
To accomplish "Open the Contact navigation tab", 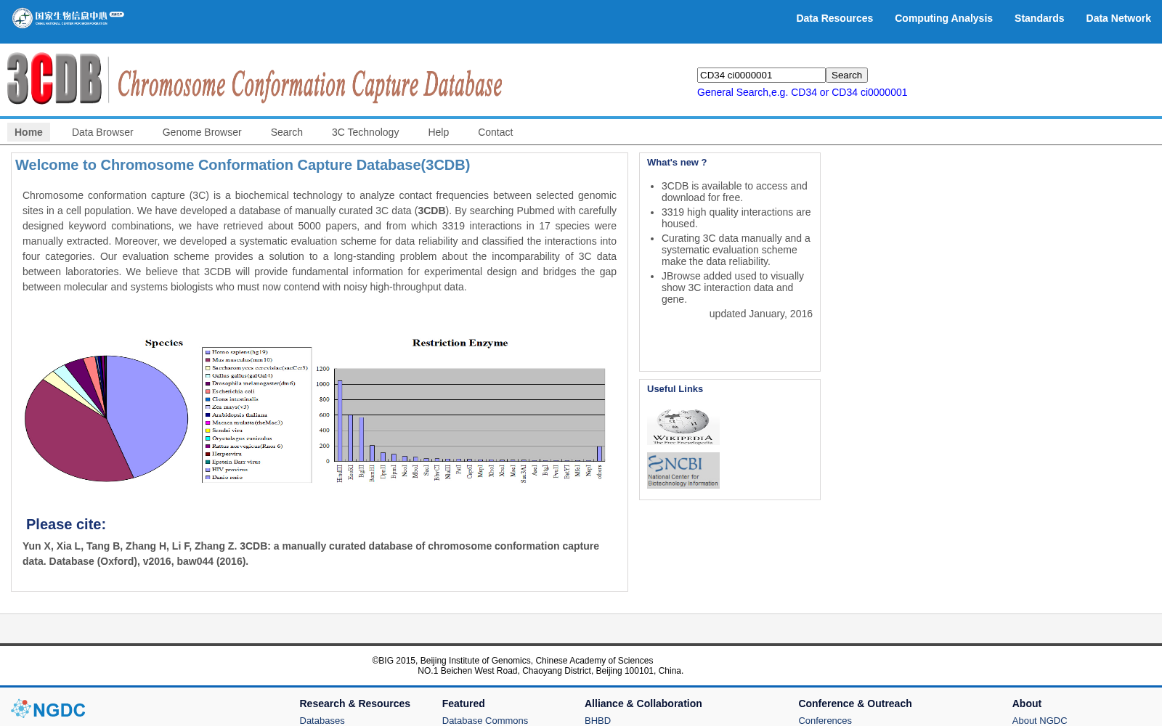I will coord(495,132).
